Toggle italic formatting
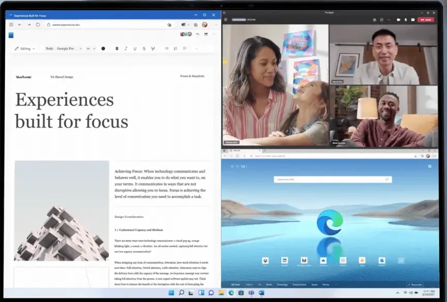 (126, 49)
